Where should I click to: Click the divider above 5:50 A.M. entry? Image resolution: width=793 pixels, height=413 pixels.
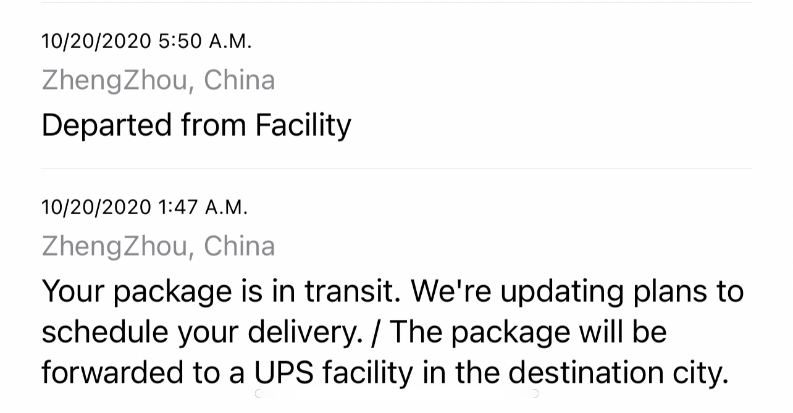[x=396, y=3]
